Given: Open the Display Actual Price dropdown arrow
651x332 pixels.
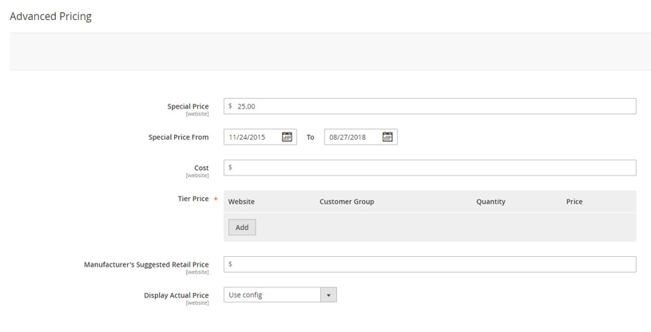Looking at the screenshot, I should pos(328,295).
